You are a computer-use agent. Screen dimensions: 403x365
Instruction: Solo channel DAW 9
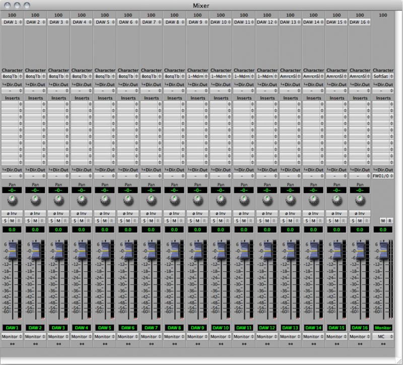(191, 221)
